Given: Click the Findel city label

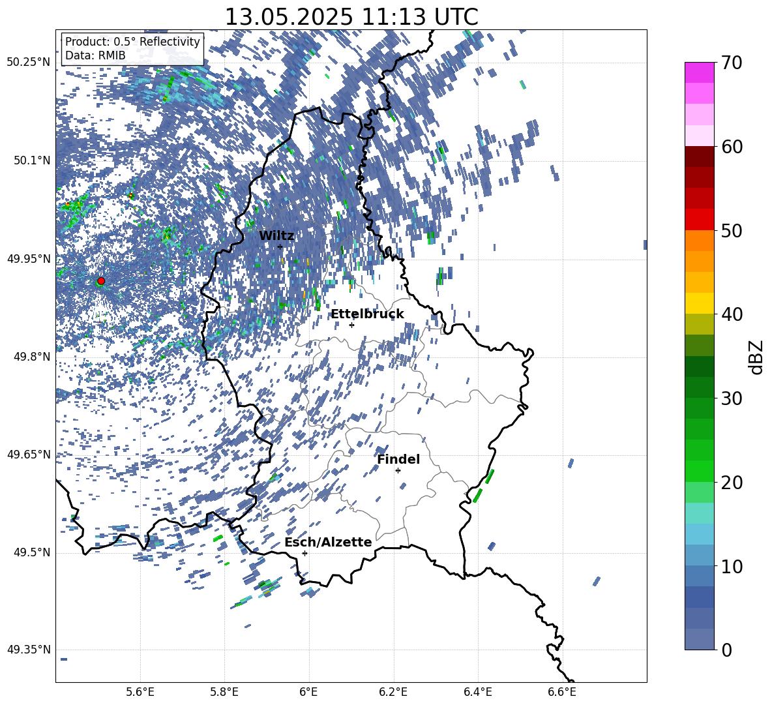Looking at the screenshot, I should coord(398,459).
